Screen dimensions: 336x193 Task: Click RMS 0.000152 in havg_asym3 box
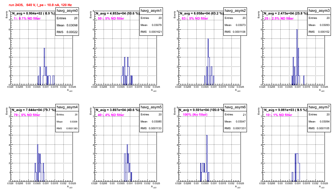coord(319,32)
